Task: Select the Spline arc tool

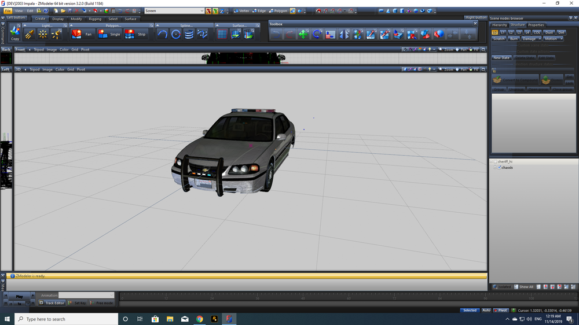Action: pyautogui.click(x=163, y=34)
